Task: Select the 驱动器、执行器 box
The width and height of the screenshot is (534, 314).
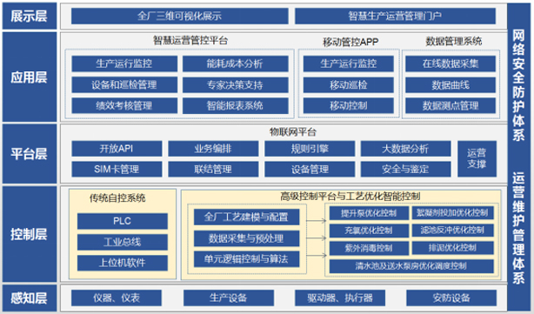Action: coord(340,298)
